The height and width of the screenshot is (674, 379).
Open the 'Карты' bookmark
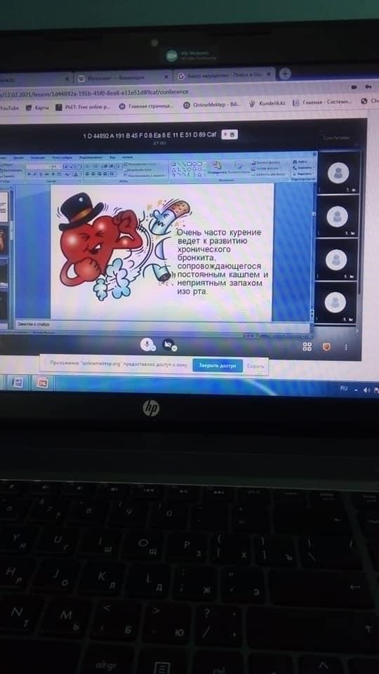point(37,107)
